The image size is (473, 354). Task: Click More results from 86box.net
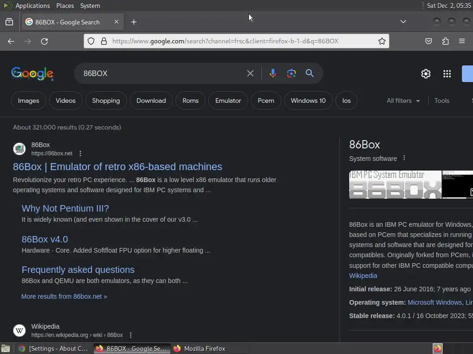tap(64, 296)
